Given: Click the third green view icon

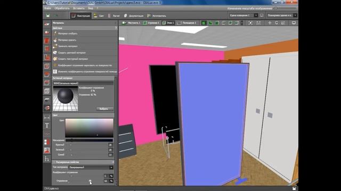Looking at the screenshot, I should click(217, 23).
